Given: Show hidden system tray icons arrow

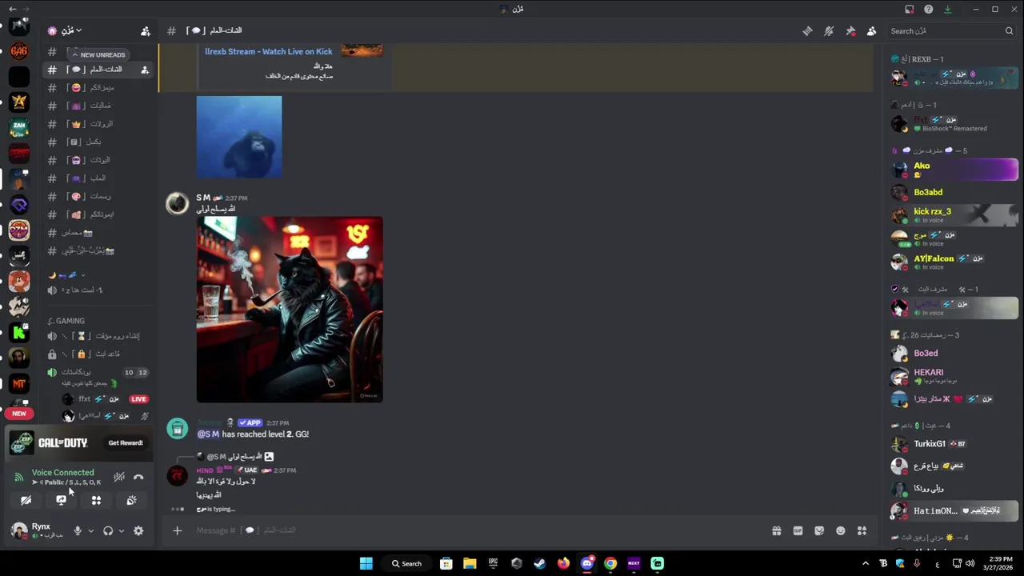Looking at the screenshot, I should point(866,563).
